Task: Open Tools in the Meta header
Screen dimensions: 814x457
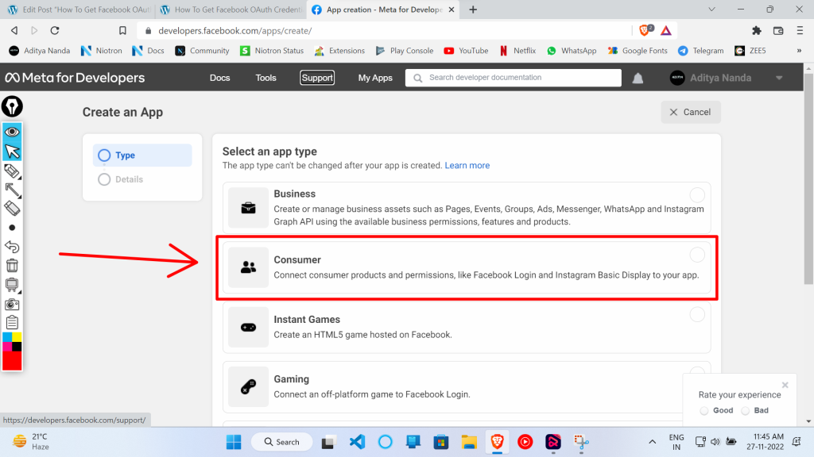Action: point(266,78)
